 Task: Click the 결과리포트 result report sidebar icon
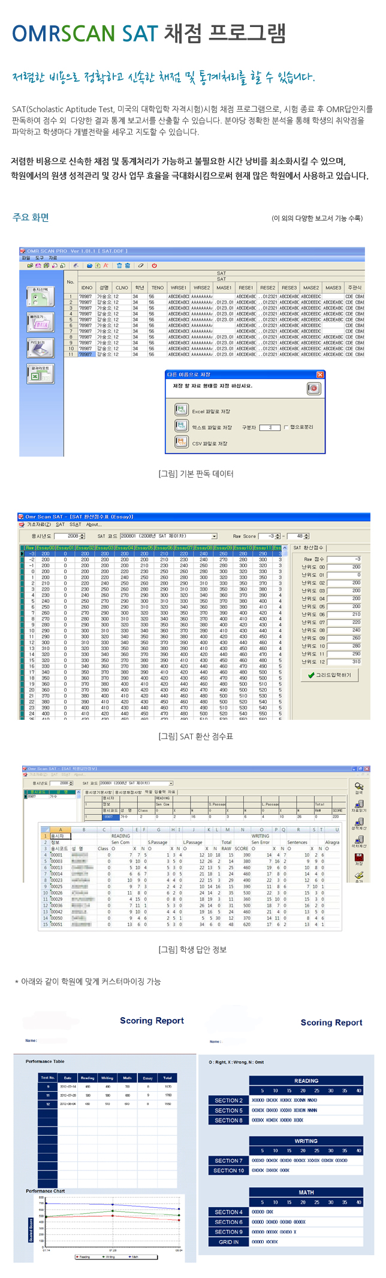click(40, 374)
